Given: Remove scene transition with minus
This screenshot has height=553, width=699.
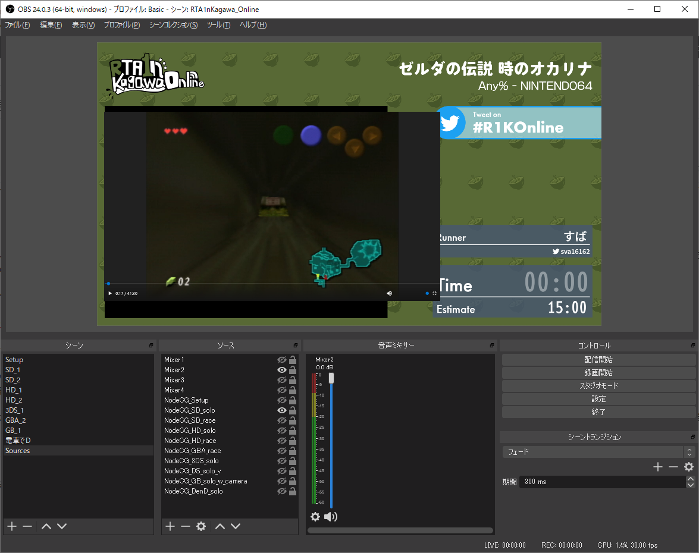Looking at the screenshot, I should (673, 467).
